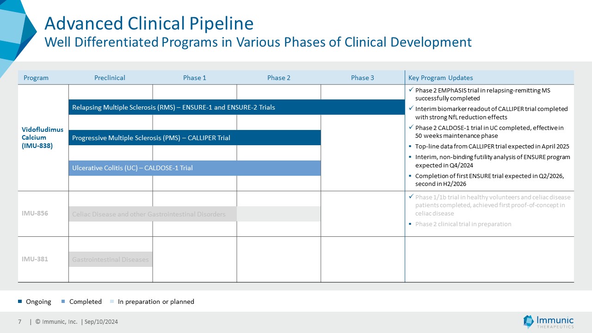The width and height of the screenshot is (592, 333).
Task: Click the Immunic Therapeutics logo icon
Action: [528, 321]
